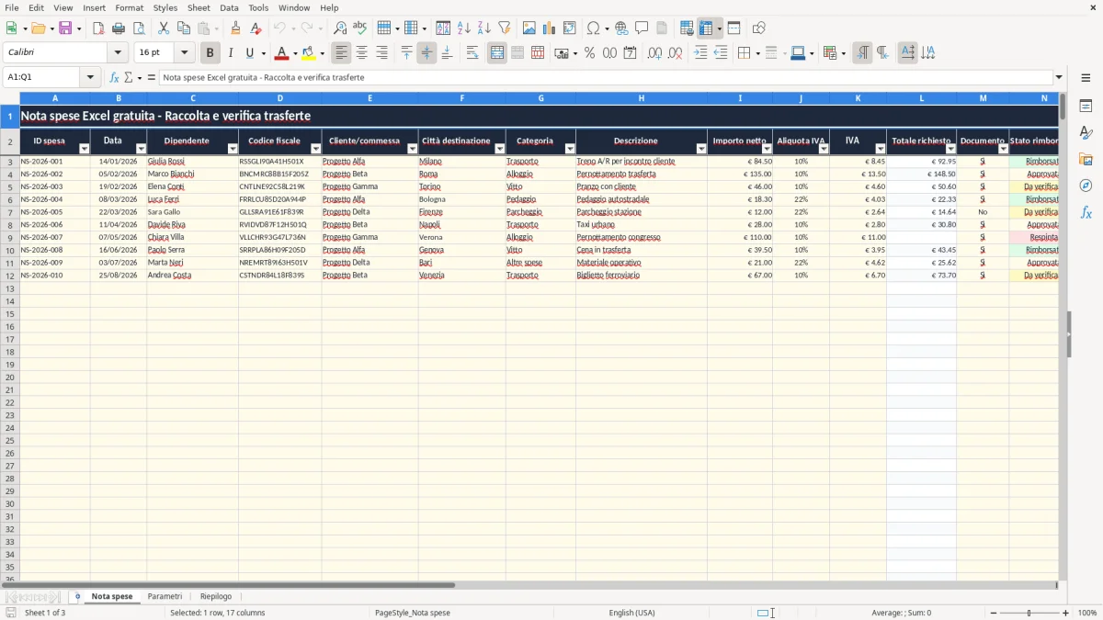Open Find & Replace icon
Screen dimensions: 1103x620
pos(340,28)
